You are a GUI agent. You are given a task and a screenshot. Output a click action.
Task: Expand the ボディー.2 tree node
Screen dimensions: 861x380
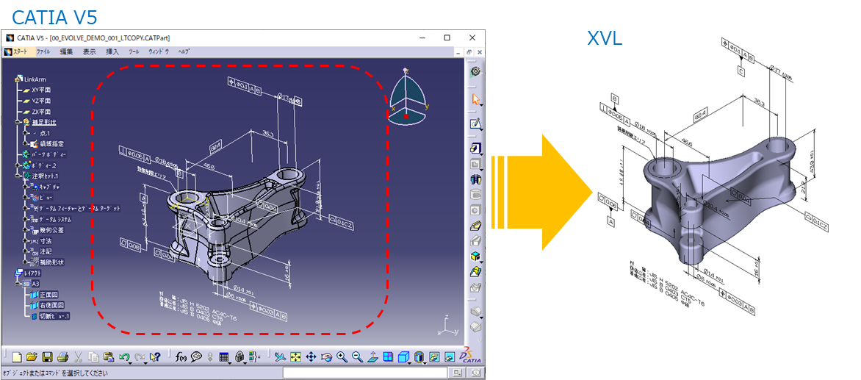[x=18, y=165]
